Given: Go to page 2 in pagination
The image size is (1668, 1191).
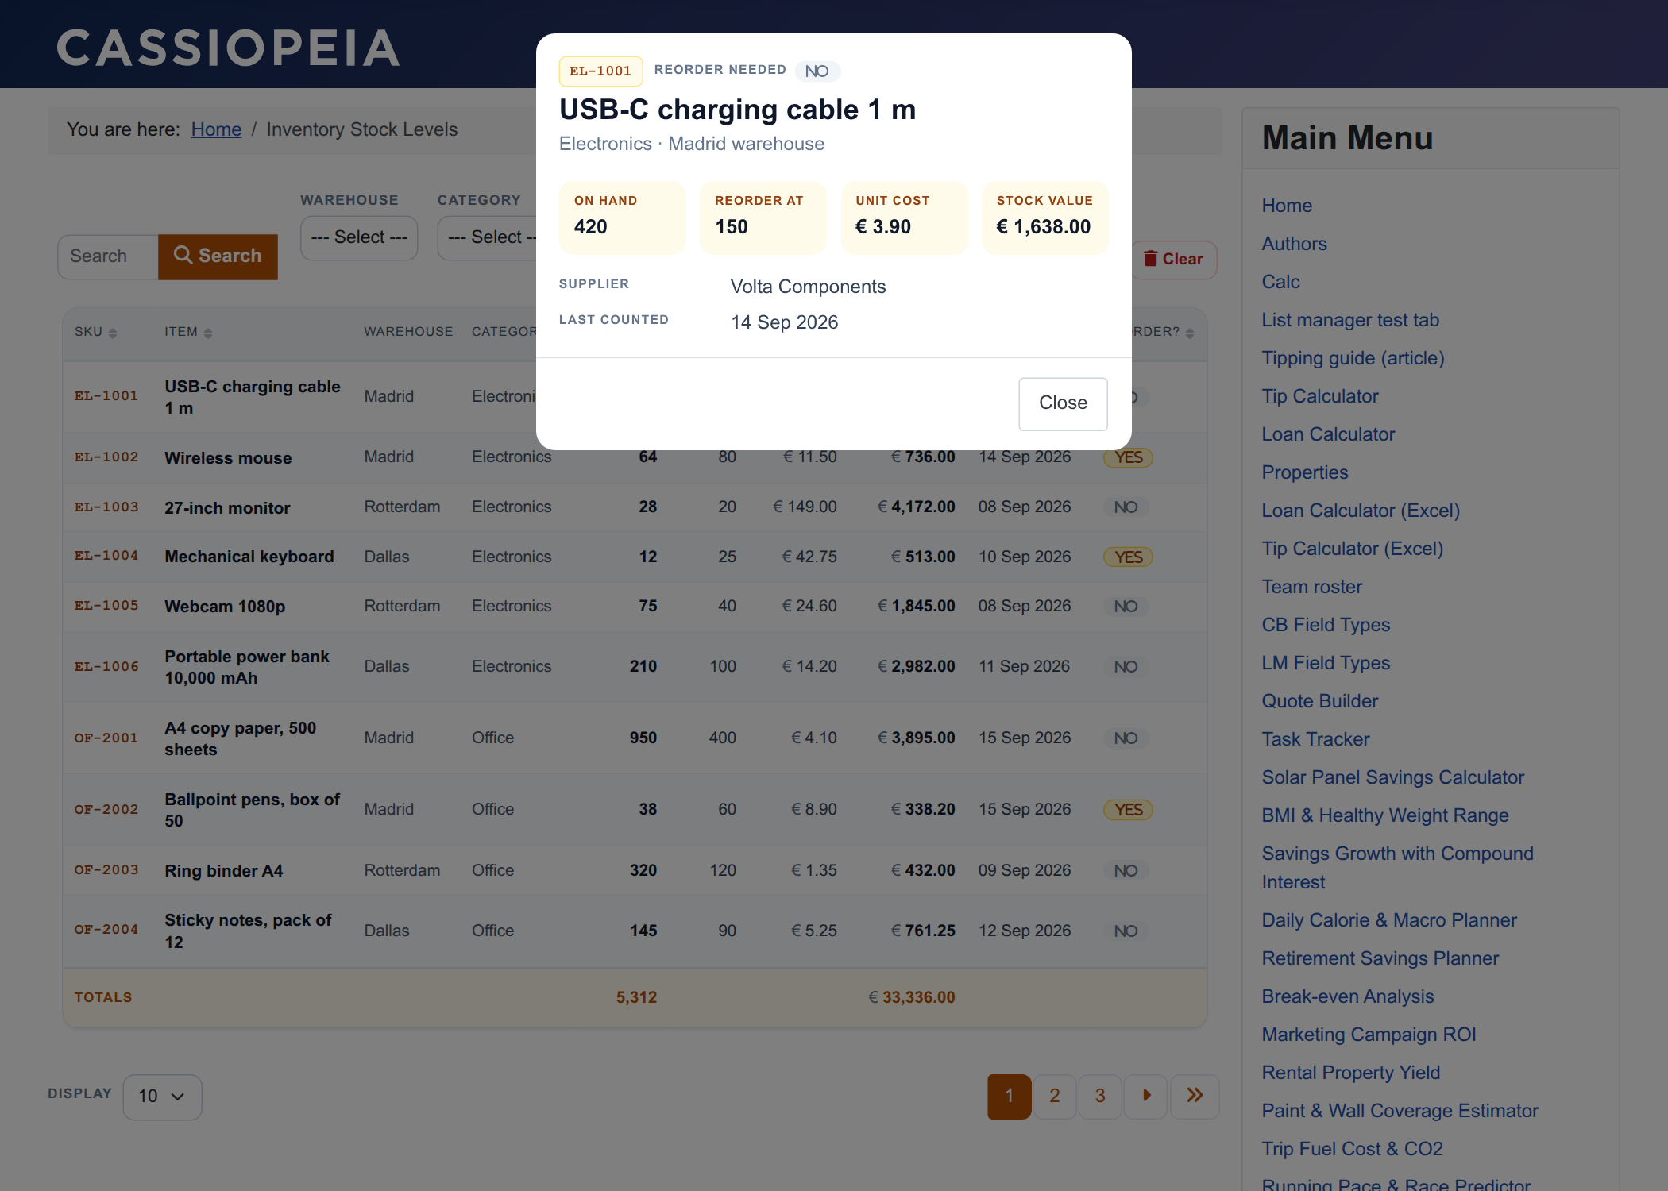Looking at the screenshot, I should 1054,1097.
